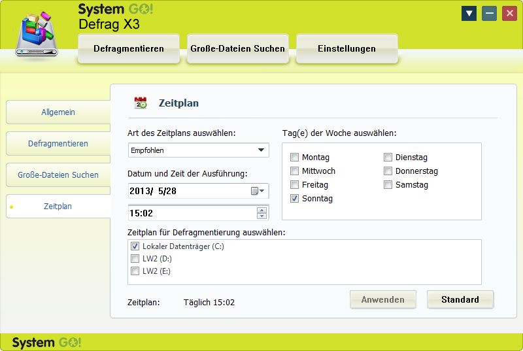This screenshot has height=351, width=523.
Task: Click the System GO! footer logo
Action: click(46, 343)
